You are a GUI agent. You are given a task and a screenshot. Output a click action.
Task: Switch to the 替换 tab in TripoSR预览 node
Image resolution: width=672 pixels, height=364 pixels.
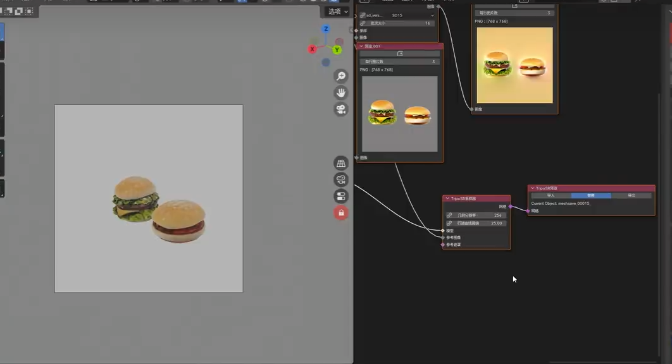(x=591, y=195)
